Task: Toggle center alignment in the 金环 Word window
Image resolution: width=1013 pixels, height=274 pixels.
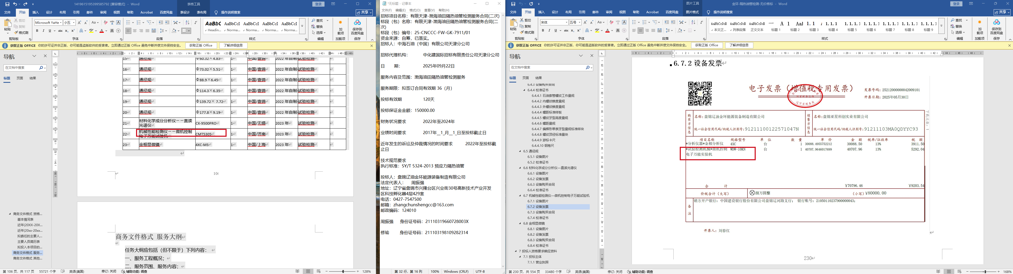Action: 640,30
